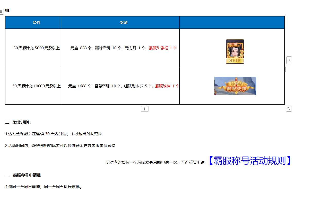Click the 一．霸服称号申请规 heading
Viewport: 322px width, 203px height.
click(23, 175)
